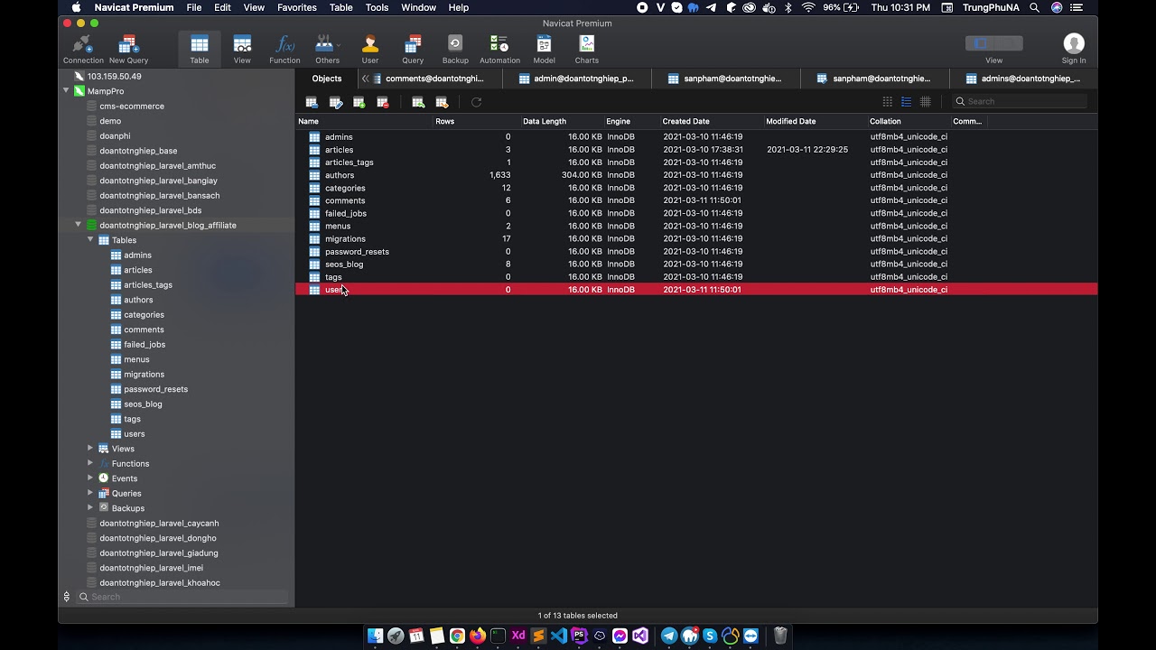Screen dimensions: 1156x650
Task: Expand the Functions node in sidebar
Action: point(90,463)
